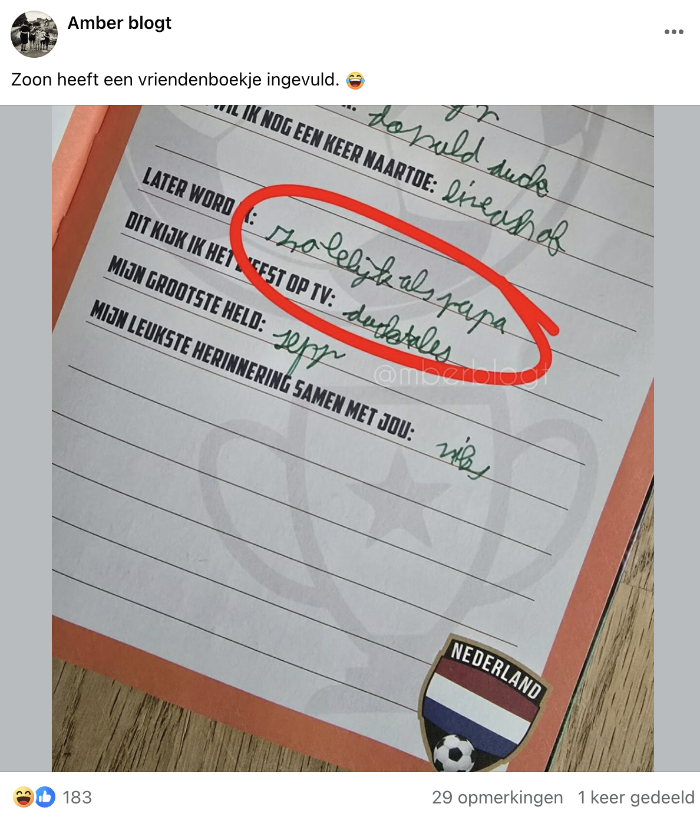Open the three-dot post options menu

(x=673, y=32)
